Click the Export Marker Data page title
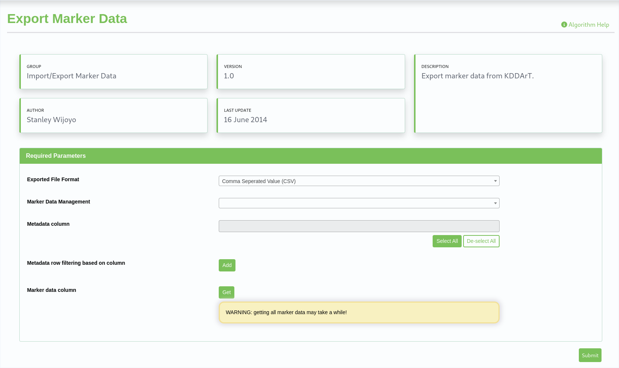Screen dimensions: 619x368 67,19
